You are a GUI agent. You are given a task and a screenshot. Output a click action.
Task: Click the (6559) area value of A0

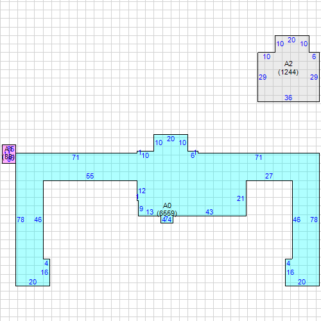[x=167, y=213]
